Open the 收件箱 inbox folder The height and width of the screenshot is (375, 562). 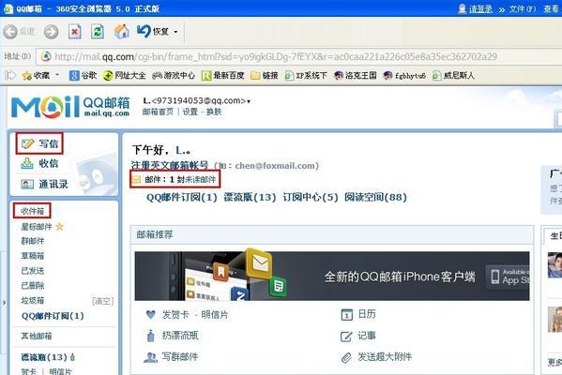(32, 211)
